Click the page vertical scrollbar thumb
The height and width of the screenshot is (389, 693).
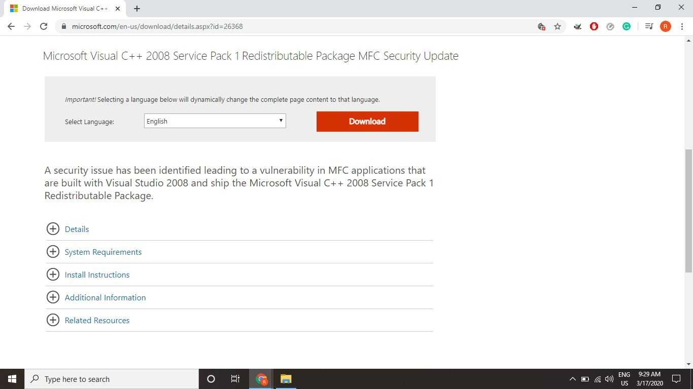click(x=688, y=211)
